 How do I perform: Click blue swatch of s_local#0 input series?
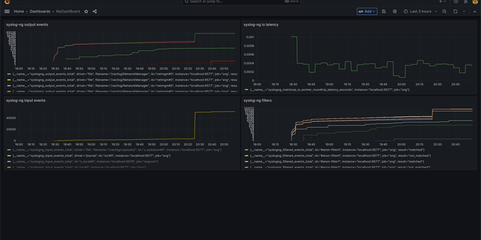(x=9, y=161)
